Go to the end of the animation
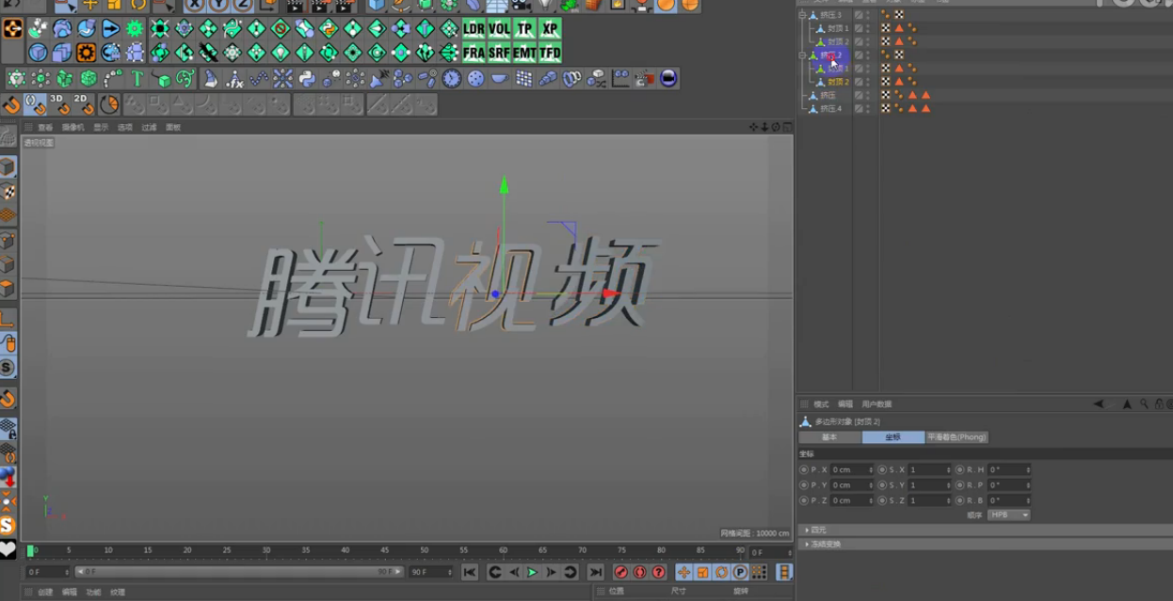 595,572
